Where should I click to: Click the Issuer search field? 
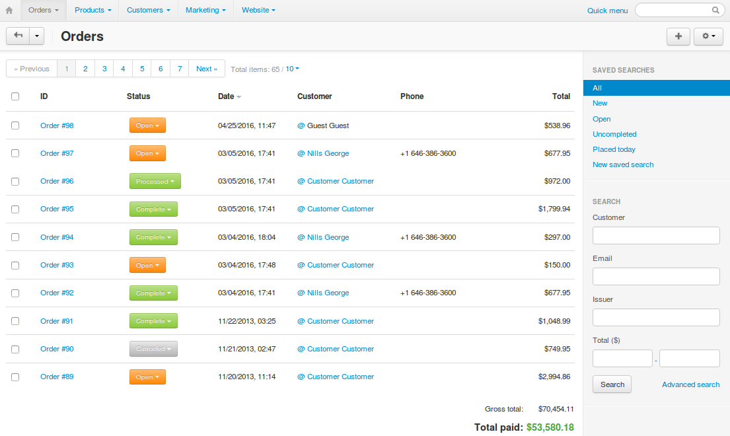click(x=656, y=317)
